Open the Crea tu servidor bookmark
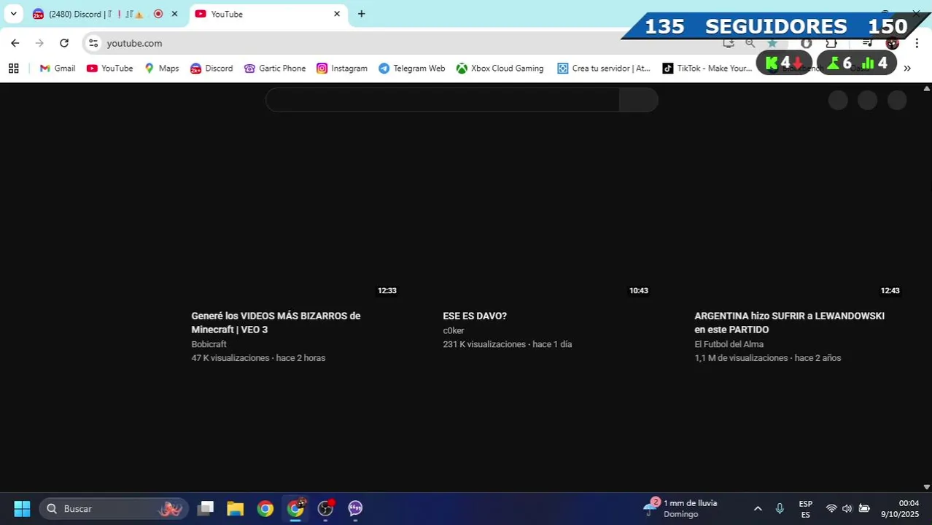Screen dimensions: 932x525 [x=603, y=69]
